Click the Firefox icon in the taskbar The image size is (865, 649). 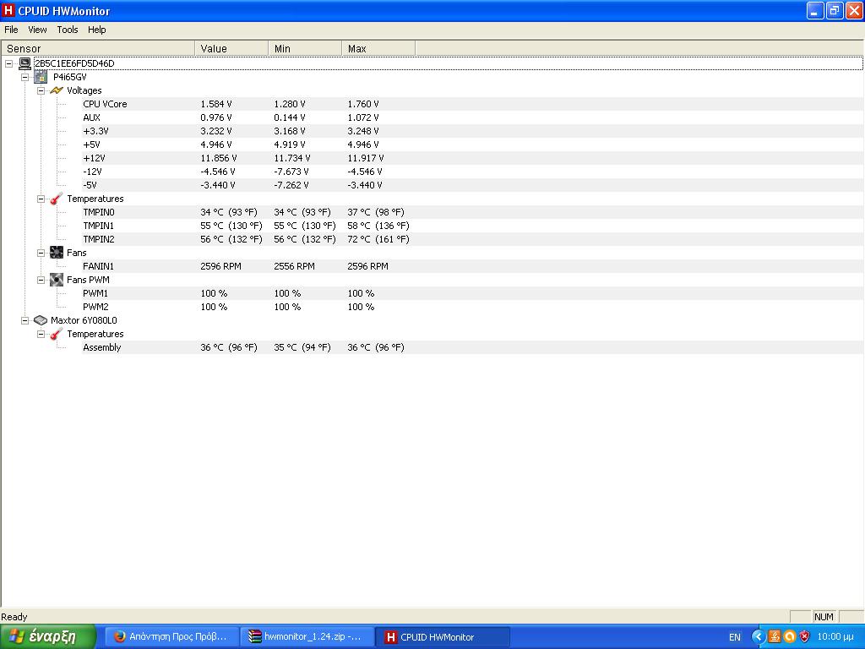point(119,637)
